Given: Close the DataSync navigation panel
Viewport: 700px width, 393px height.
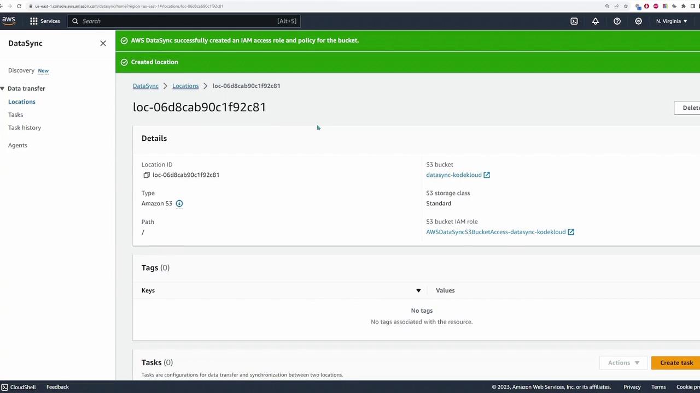Looking at the screenshot, I should pos(103,43).
